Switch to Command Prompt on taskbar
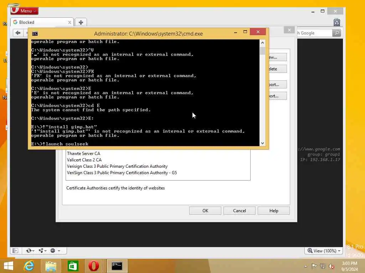The image size is (365, 273). click(117, 266)
